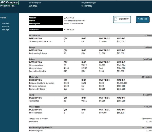Select the Sq Ft unit cell
The width and height of the screenshot is (152, 132).
84,83
